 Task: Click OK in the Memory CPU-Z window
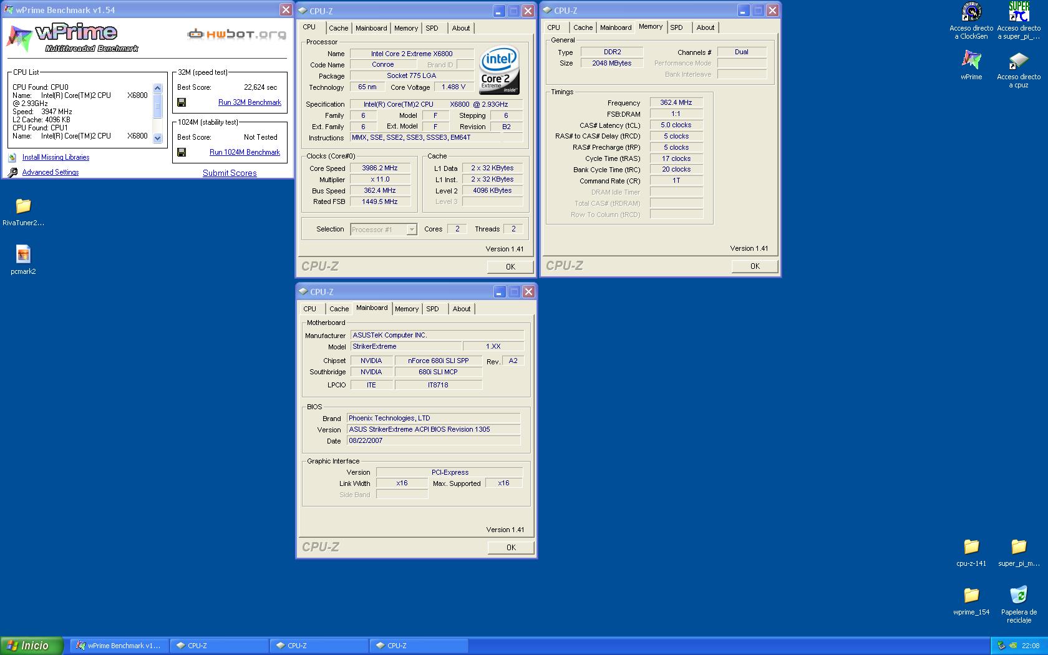point(755,266)
